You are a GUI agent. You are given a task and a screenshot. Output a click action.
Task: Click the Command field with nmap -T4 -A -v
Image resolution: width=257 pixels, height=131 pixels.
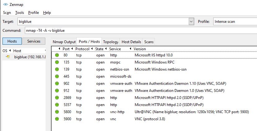pyautogui.click(x=141, y=31)
